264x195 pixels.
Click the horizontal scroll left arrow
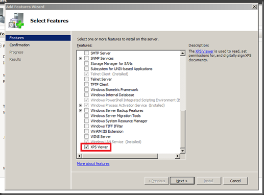[x=80, y=156]
